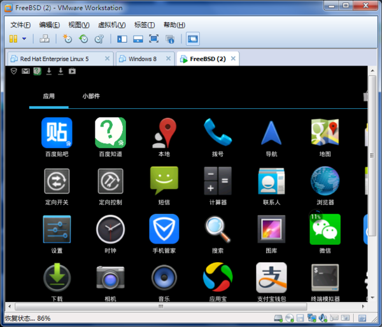Image resolution: width=382 pixels, height=327 pixels.
Task: Open the 计算器 calculator app
Action: tap(218, 181)
